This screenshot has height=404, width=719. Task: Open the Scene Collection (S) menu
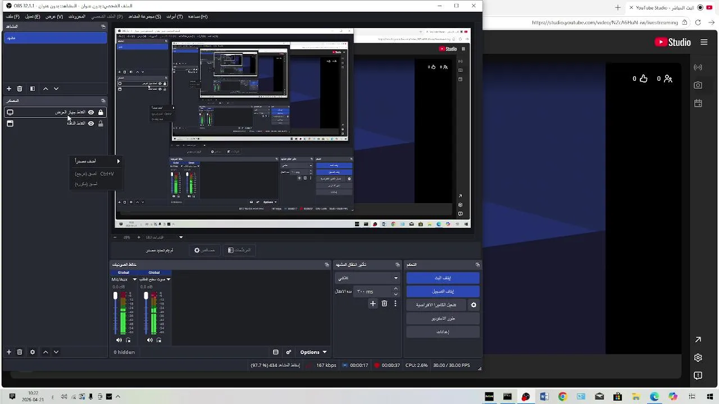144,16
